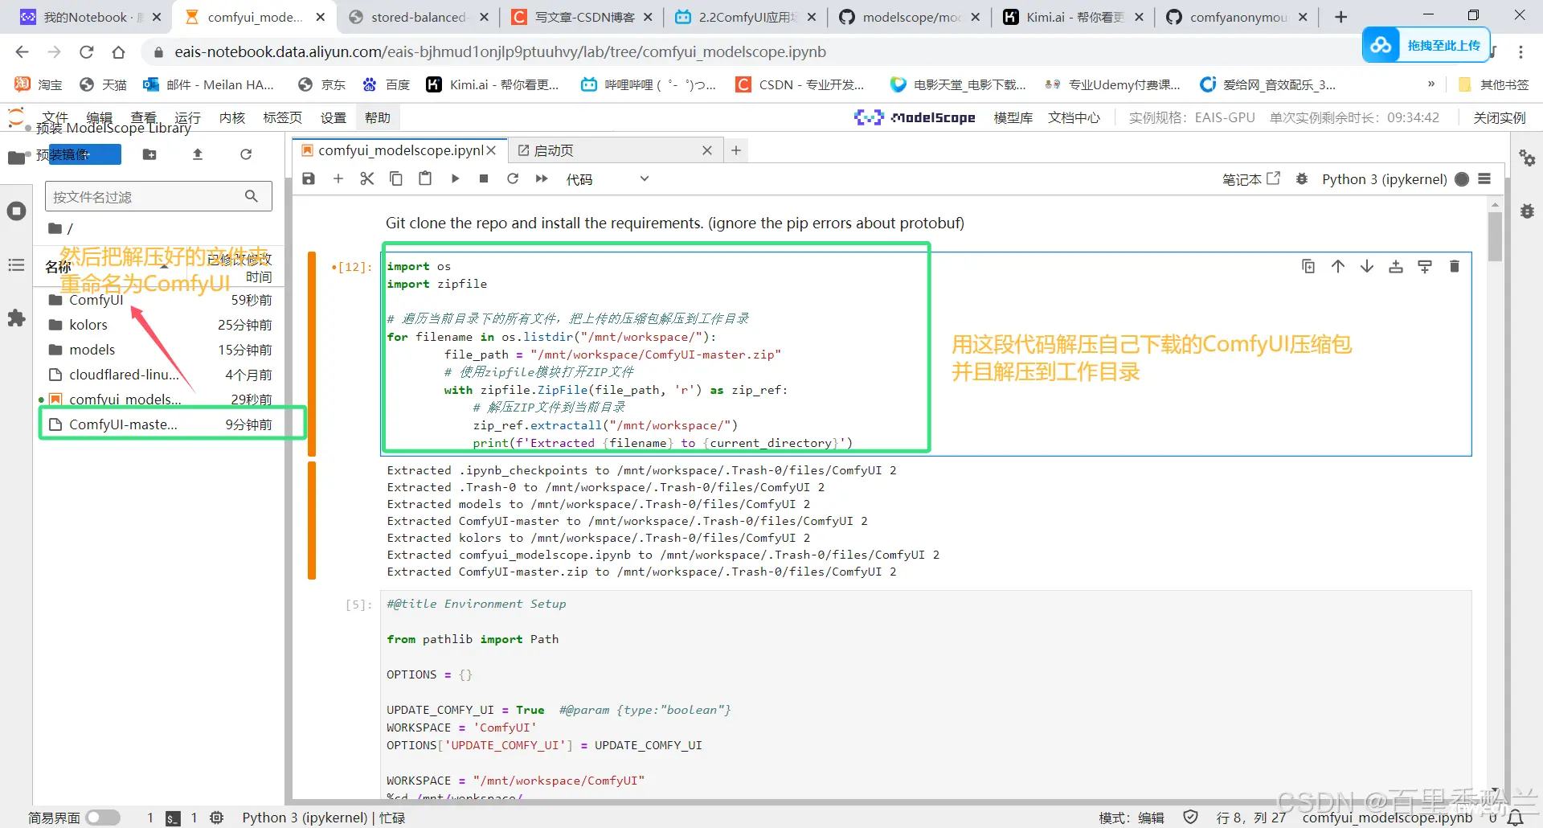Switch to the 写文章-CSDN博客 browser tab

pyautogui.click(x=584, y=17)
